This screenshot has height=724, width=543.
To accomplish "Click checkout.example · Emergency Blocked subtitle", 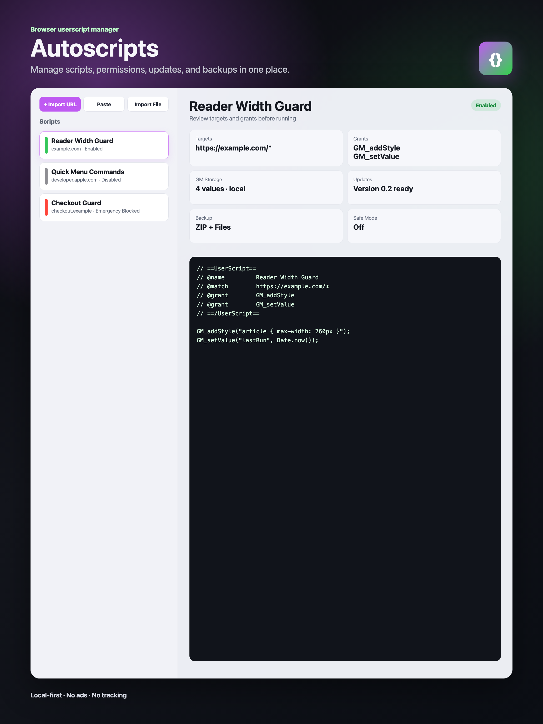I will pos(95,211).
